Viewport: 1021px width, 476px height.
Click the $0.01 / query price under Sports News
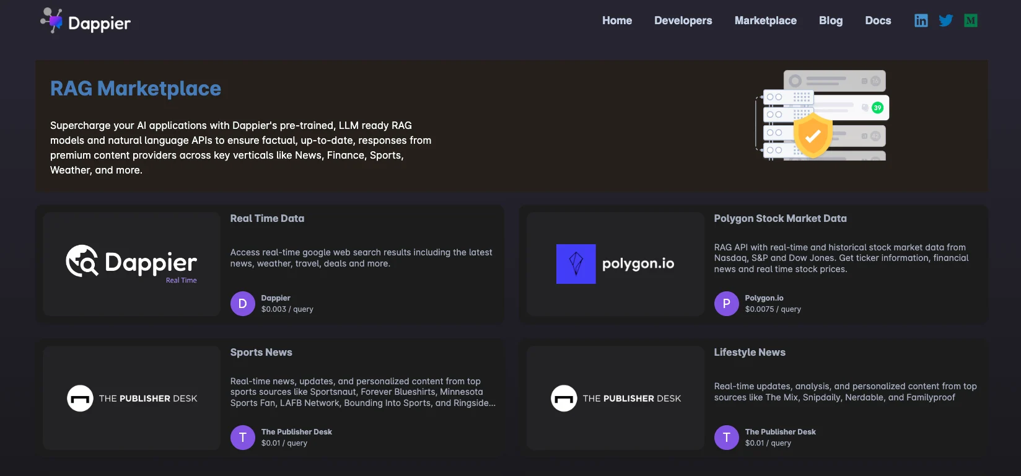coord(284,443)
